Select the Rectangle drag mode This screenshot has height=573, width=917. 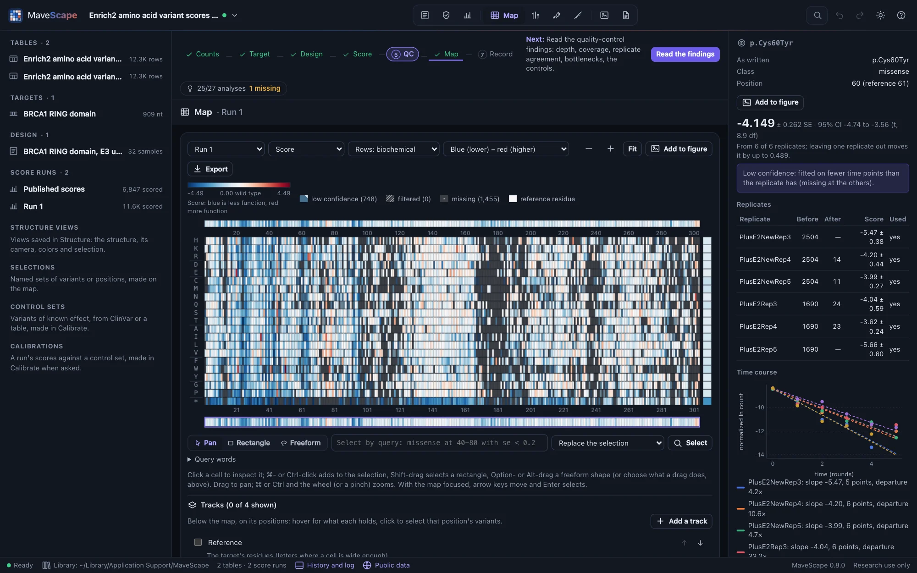(x=249, y=443)
